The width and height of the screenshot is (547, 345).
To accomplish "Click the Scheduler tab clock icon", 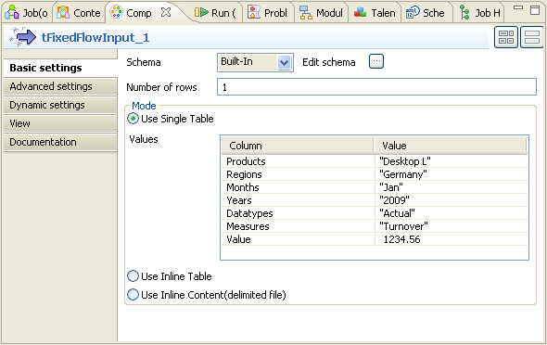I will pyautogui.click(x=413, y=13).
